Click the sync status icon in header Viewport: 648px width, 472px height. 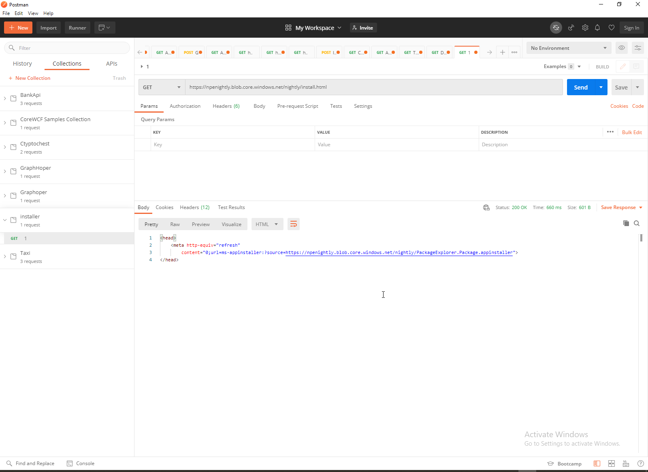(556, 28)
